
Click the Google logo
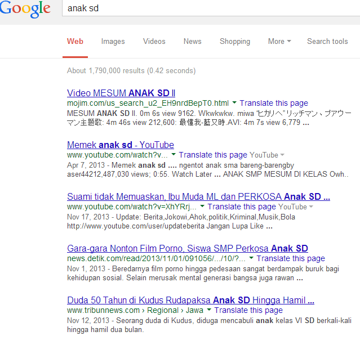point(25,9)
